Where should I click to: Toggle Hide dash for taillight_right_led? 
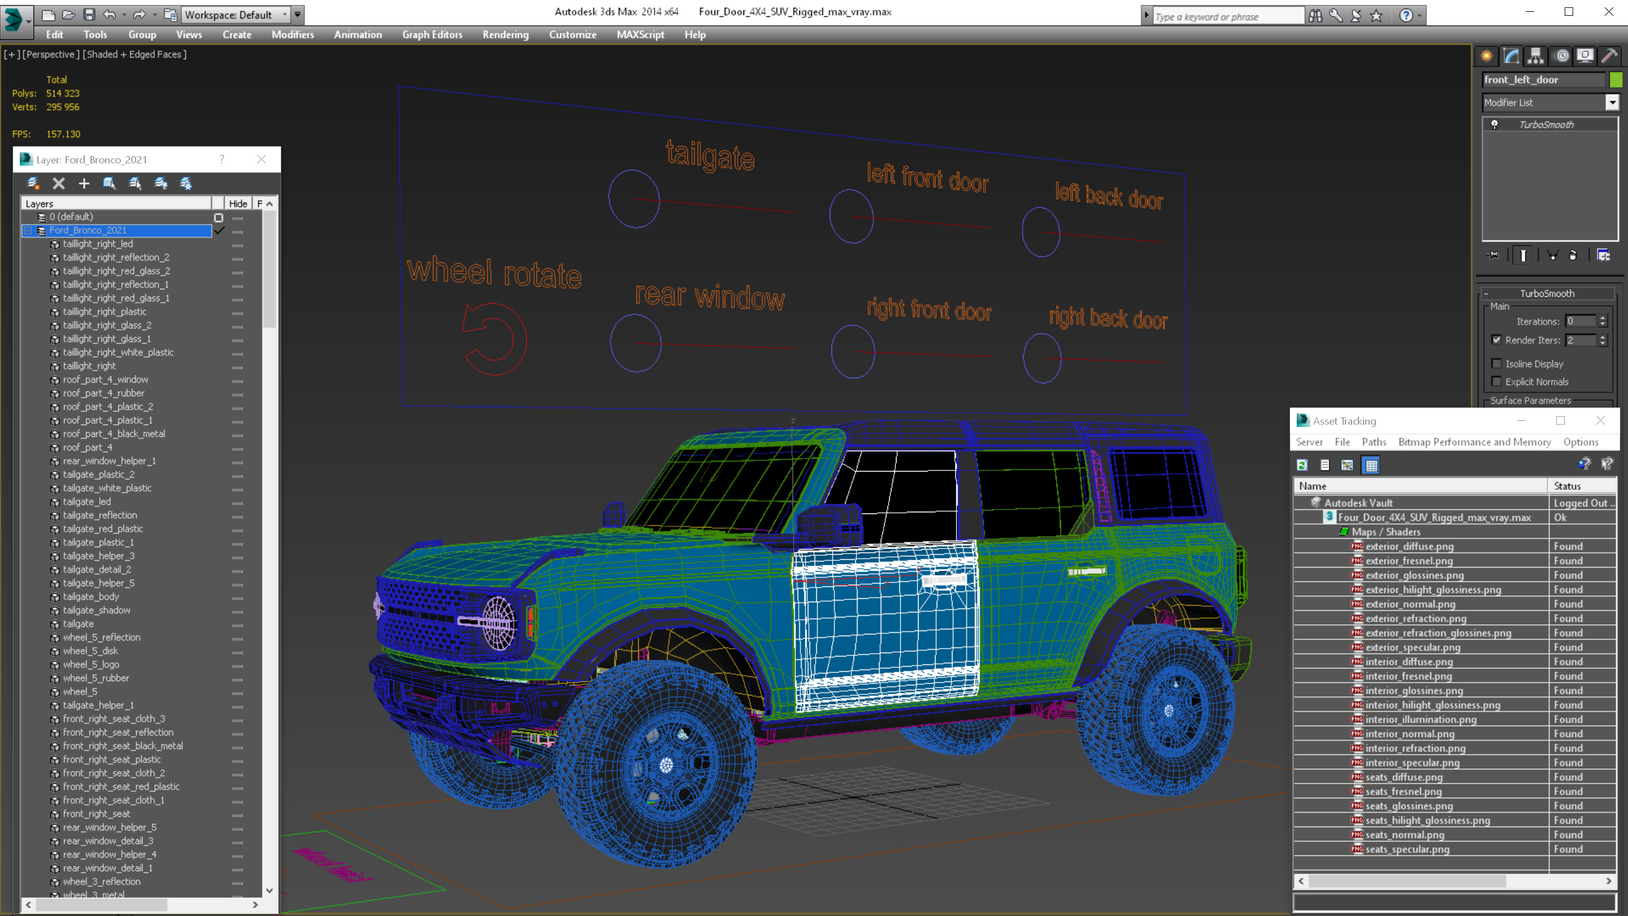237,245
